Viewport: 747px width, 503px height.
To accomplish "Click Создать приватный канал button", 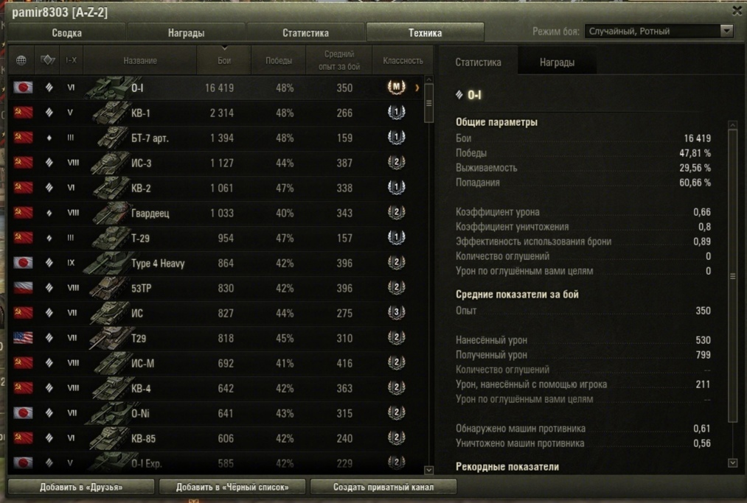I will (383, 487).
